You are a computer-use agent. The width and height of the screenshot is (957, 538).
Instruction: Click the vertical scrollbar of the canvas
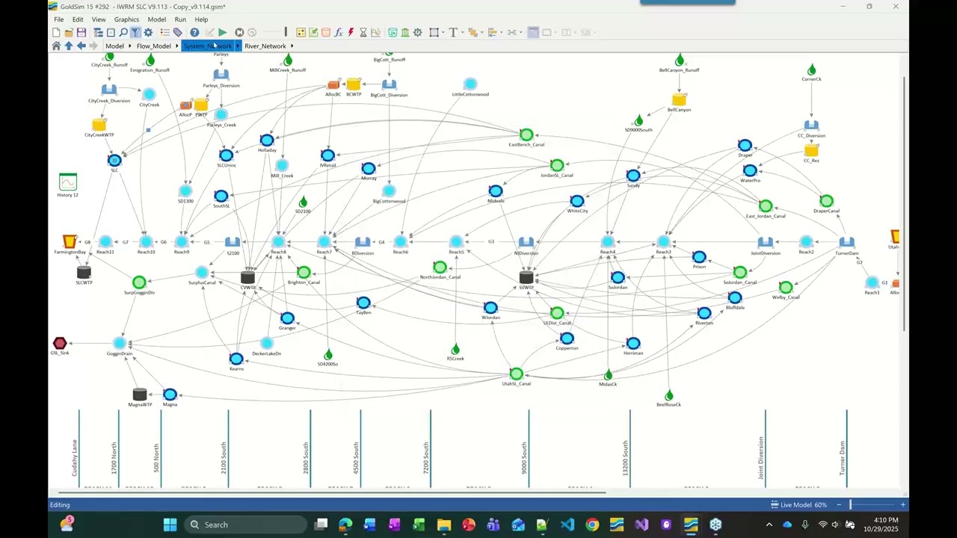(904, 202)
